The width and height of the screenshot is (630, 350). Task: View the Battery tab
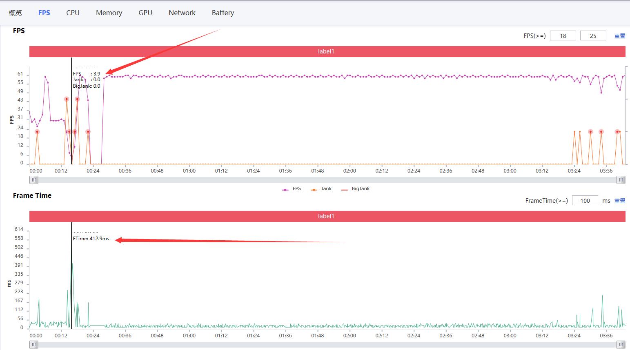[223, 13]
